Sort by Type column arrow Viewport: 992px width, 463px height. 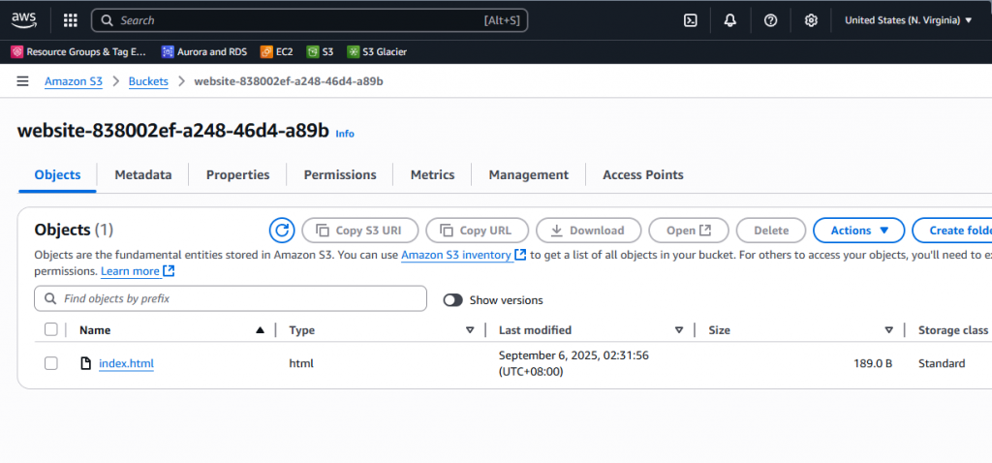[470, 330]
